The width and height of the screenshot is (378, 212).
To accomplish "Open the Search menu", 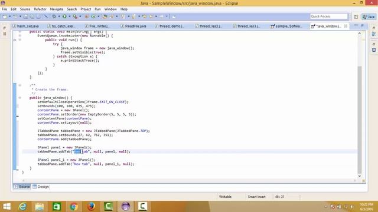I will [72, 9].
